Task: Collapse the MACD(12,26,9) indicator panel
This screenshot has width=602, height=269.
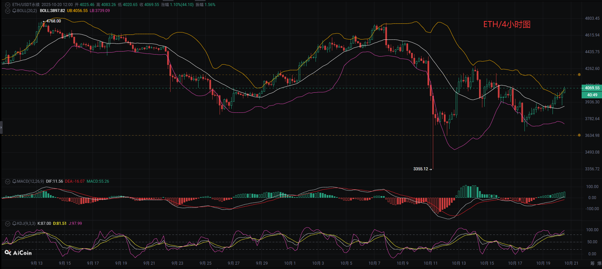Action: coord(7,181)
